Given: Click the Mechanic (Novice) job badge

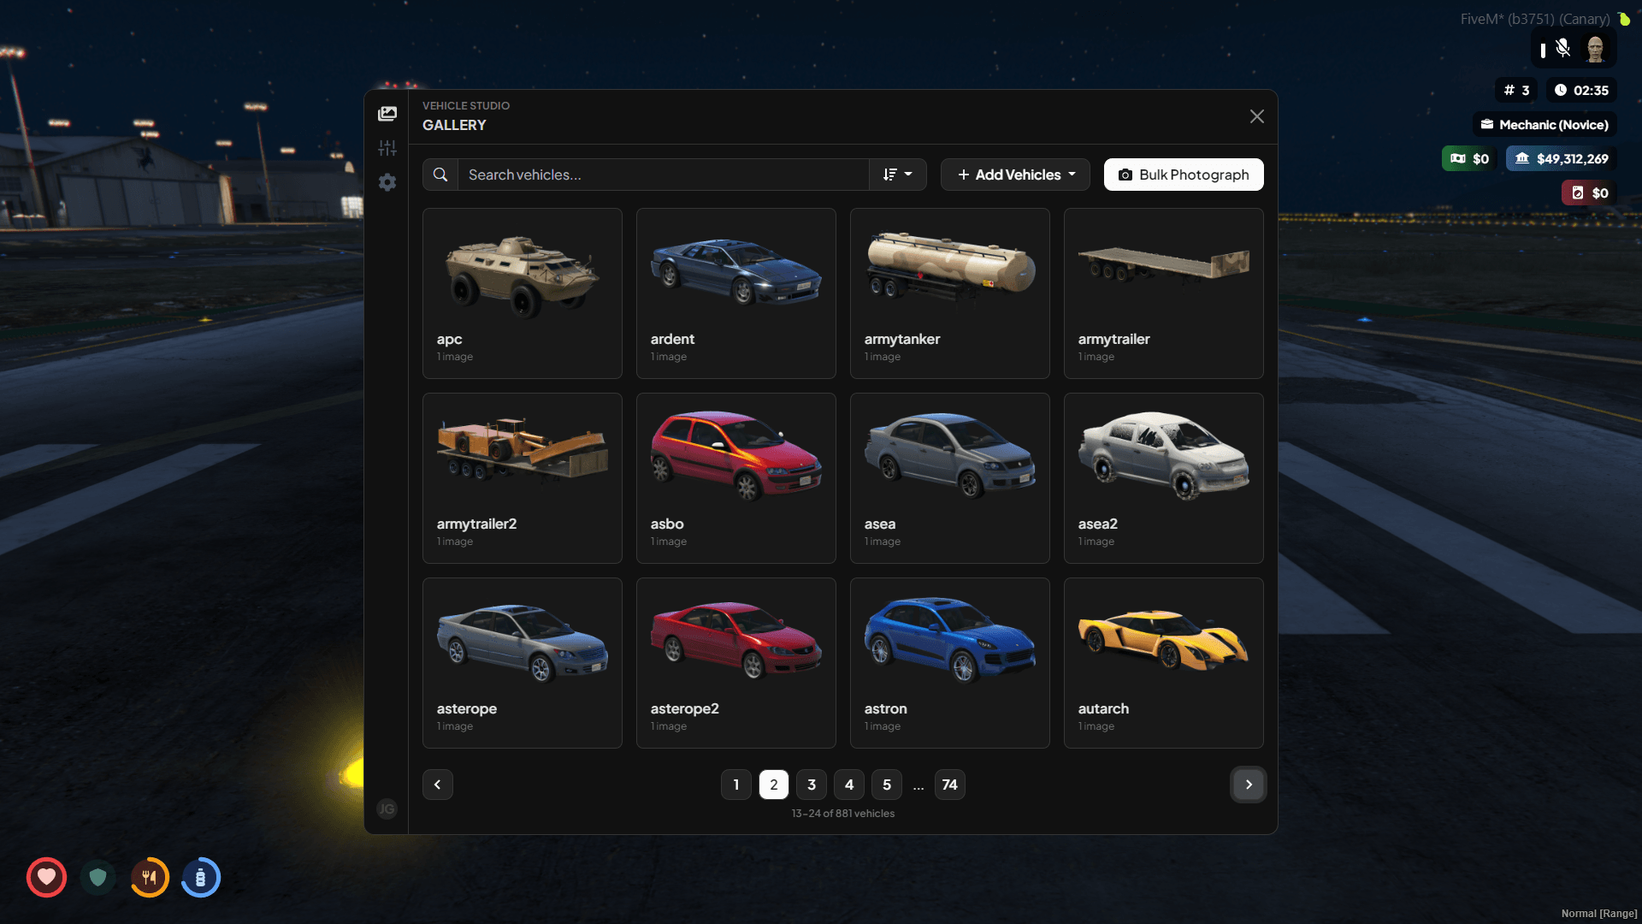Looking at the screenshot, I should (x=1545, y=124).
